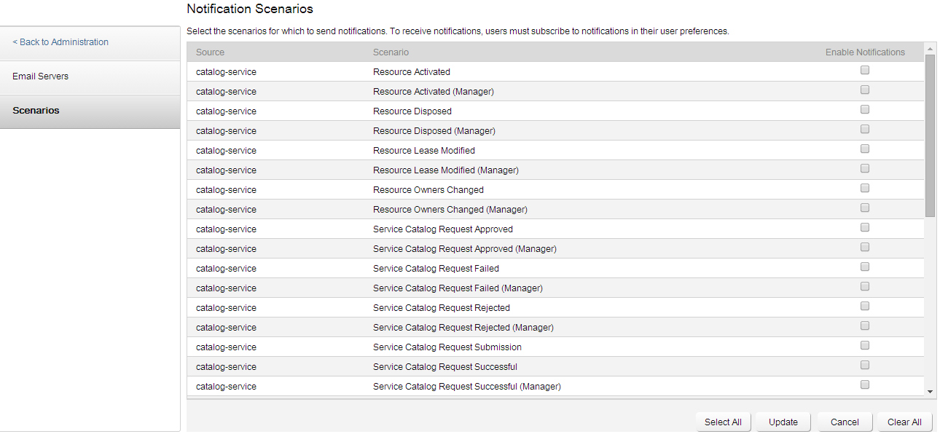Toggle Service Catalog Request Successful (Manager) checkbox
The image size is (940, 434).
point(865,385)
